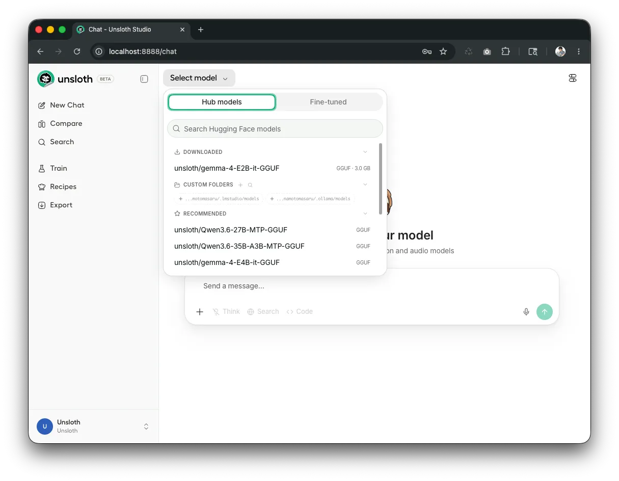Collapse the sidebar with the panel icon
This screenshot has width=619, height=481.
(x=144, y=79)
